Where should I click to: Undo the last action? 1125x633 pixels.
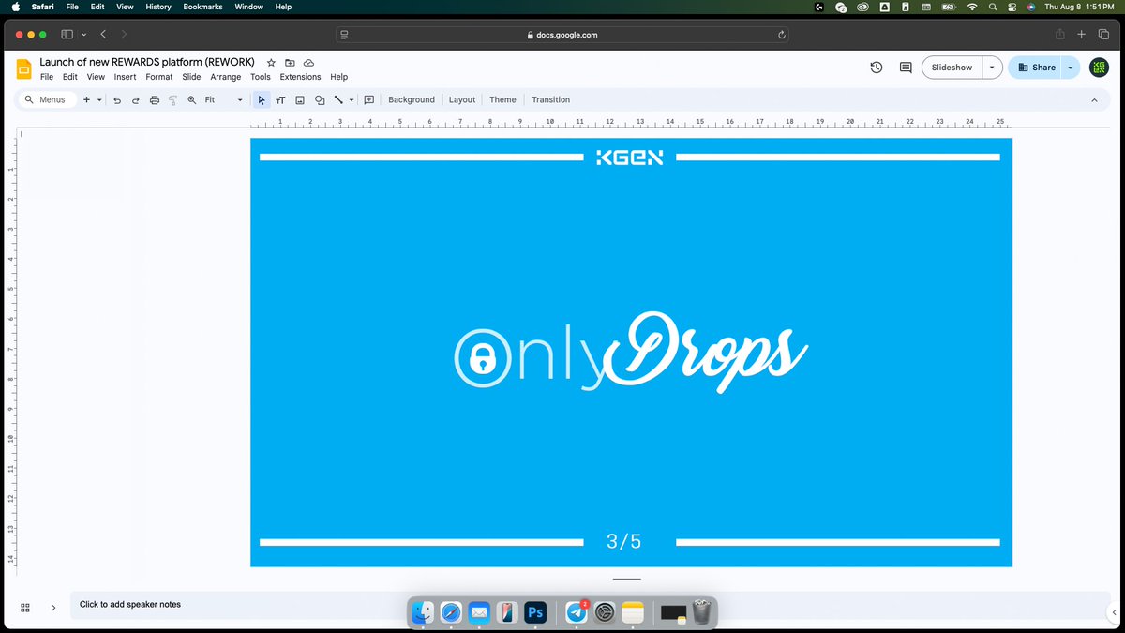coord(116,99)
